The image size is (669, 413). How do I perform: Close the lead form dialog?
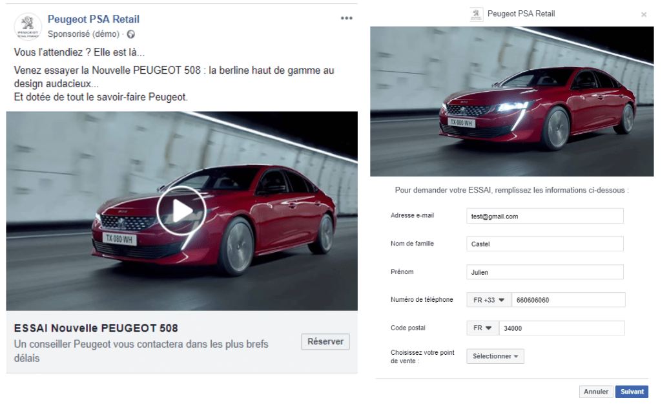pyautogui.click(x=643, y=14)
